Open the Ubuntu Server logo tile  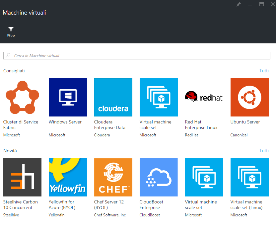tap(249, 97)
